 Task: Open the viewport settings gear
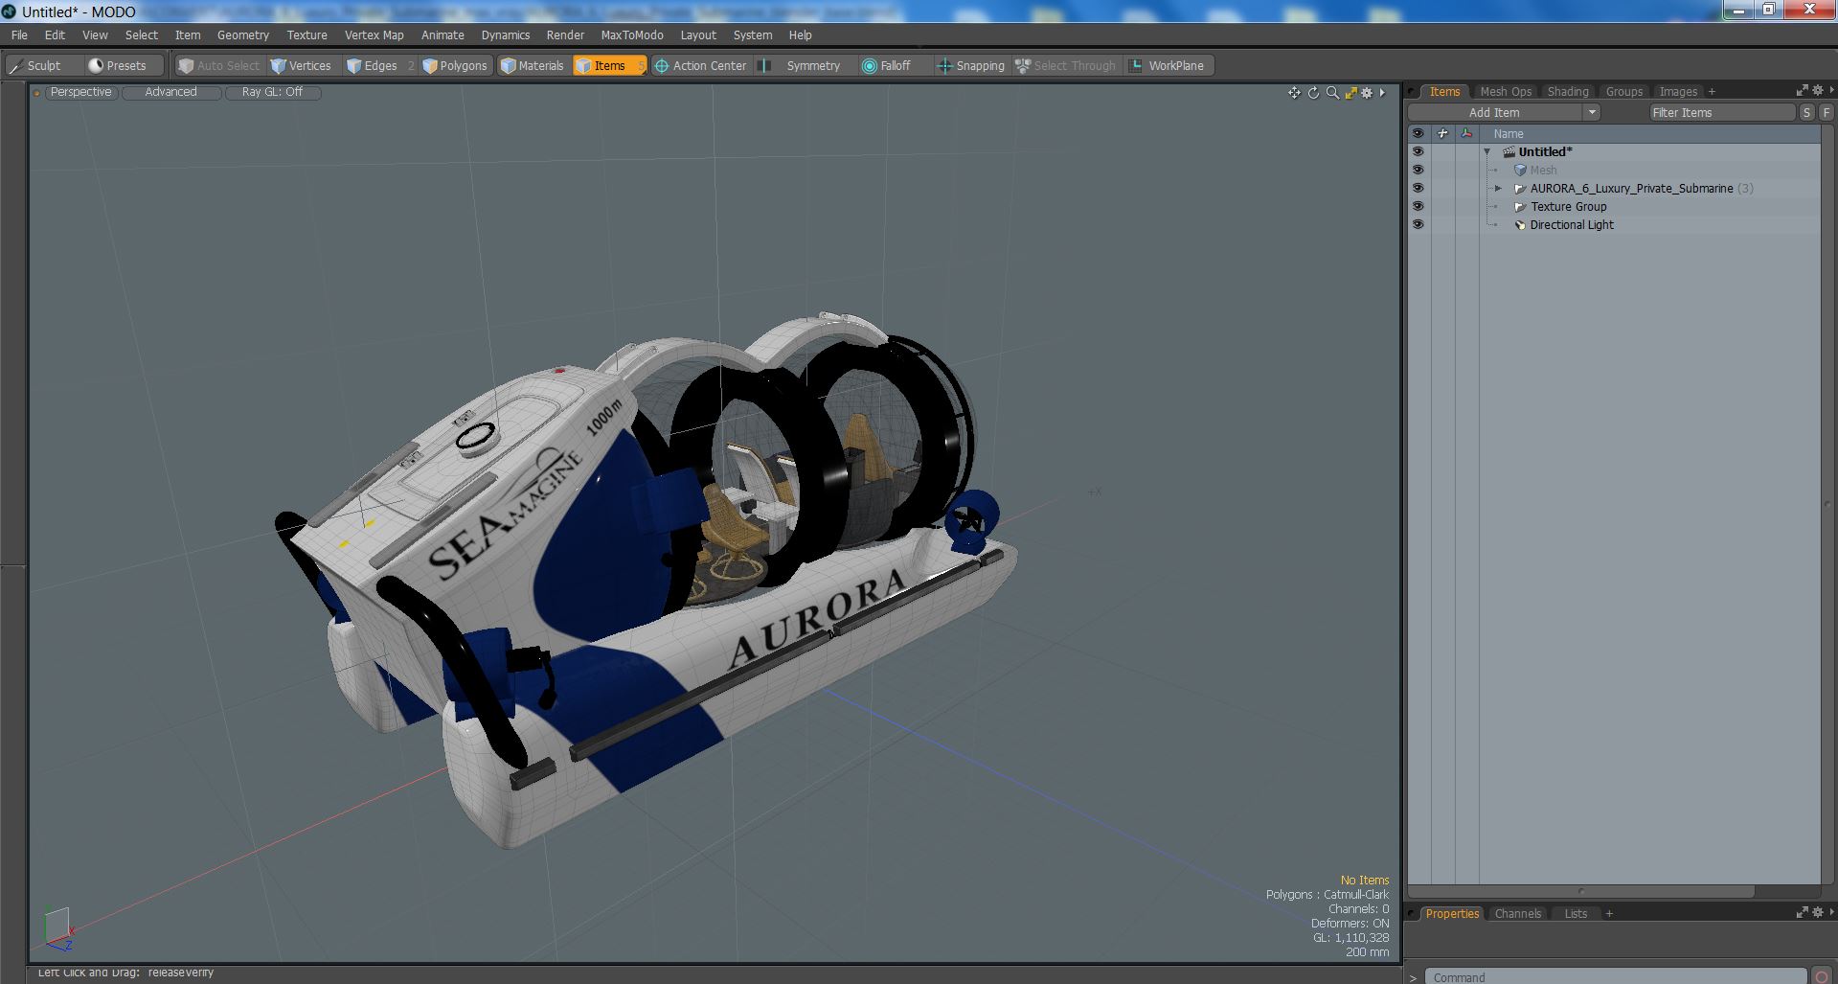click(1367, 93)
